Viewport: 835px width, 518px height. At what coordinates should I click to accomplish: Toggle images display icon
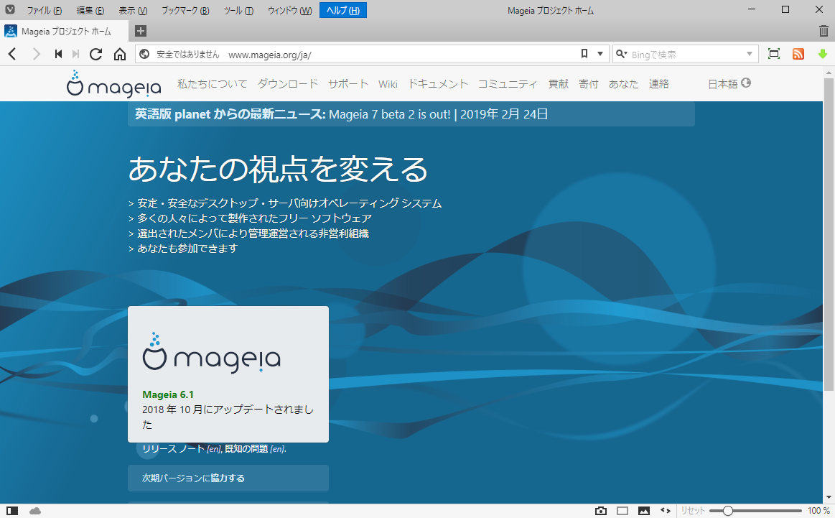[x=644, y=511]
